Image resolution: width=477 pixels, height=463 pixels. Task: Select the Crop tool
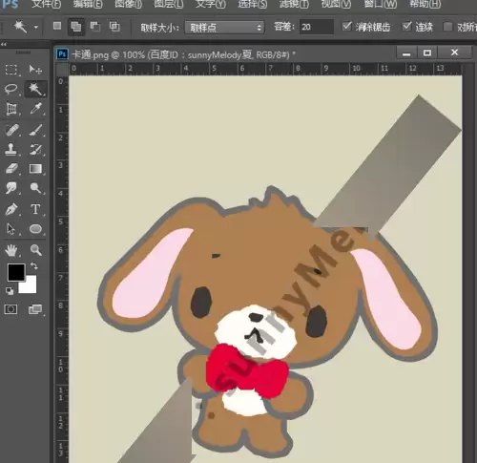11,109
